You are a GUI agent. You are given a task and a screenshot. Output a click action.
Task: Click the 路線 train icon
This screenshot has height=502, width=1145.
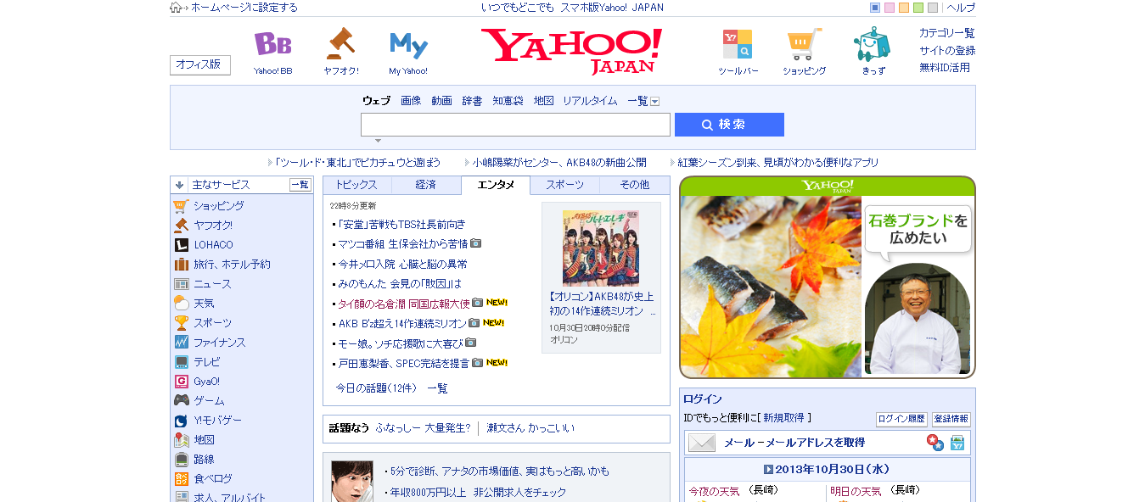click(181, 460)
